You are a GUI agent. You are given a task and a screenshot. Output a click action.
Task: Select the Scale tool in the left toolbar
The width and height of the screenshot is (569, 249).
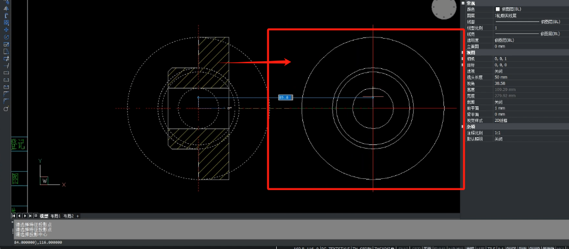[x=6, y=44]
